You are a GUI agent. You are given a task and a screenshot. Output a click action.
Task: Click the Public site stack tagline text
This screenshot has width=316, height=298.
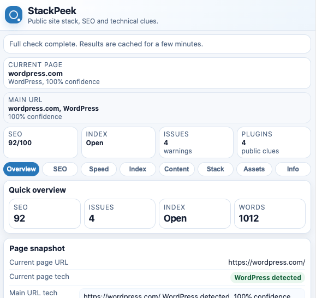93,21
